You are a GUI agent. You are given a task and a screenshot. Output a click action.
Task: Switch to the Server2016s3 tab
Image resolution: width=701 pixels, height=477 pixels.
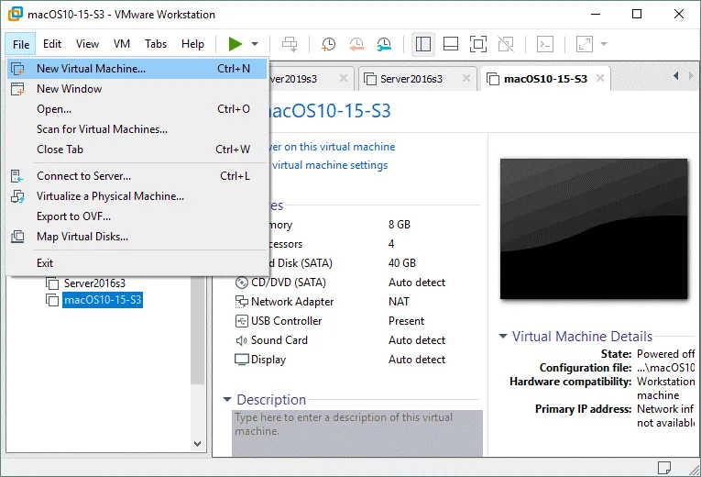point(411,79)
